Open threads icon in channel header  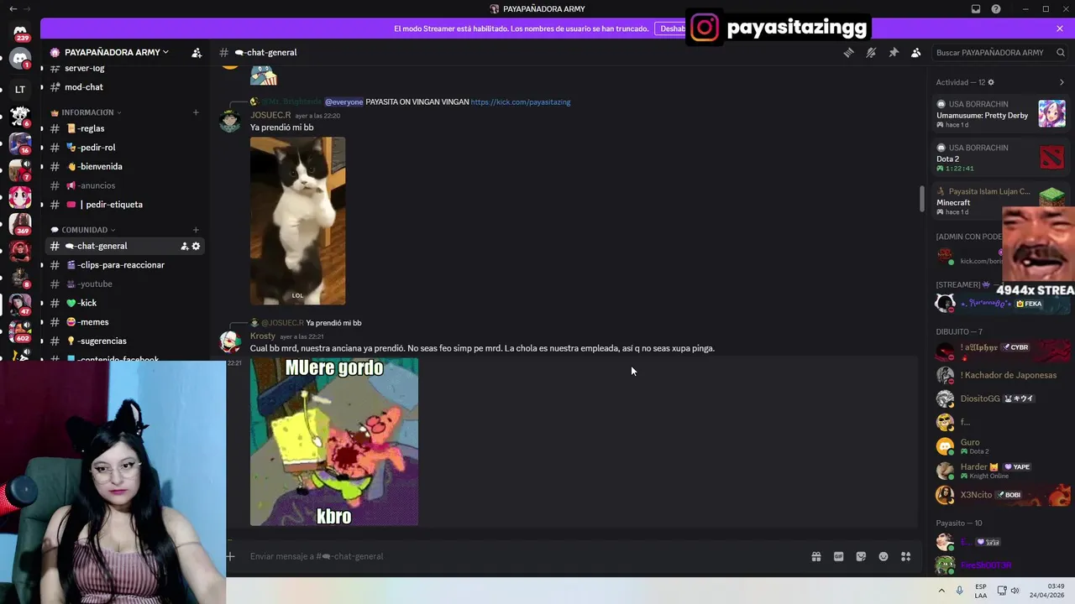tap(848, 52)
